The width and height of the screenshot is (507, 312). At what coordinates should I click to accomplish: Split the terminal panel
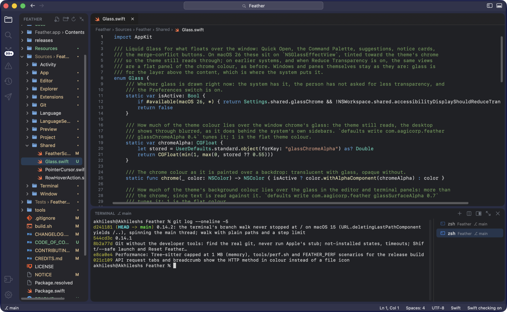point(469,214)
